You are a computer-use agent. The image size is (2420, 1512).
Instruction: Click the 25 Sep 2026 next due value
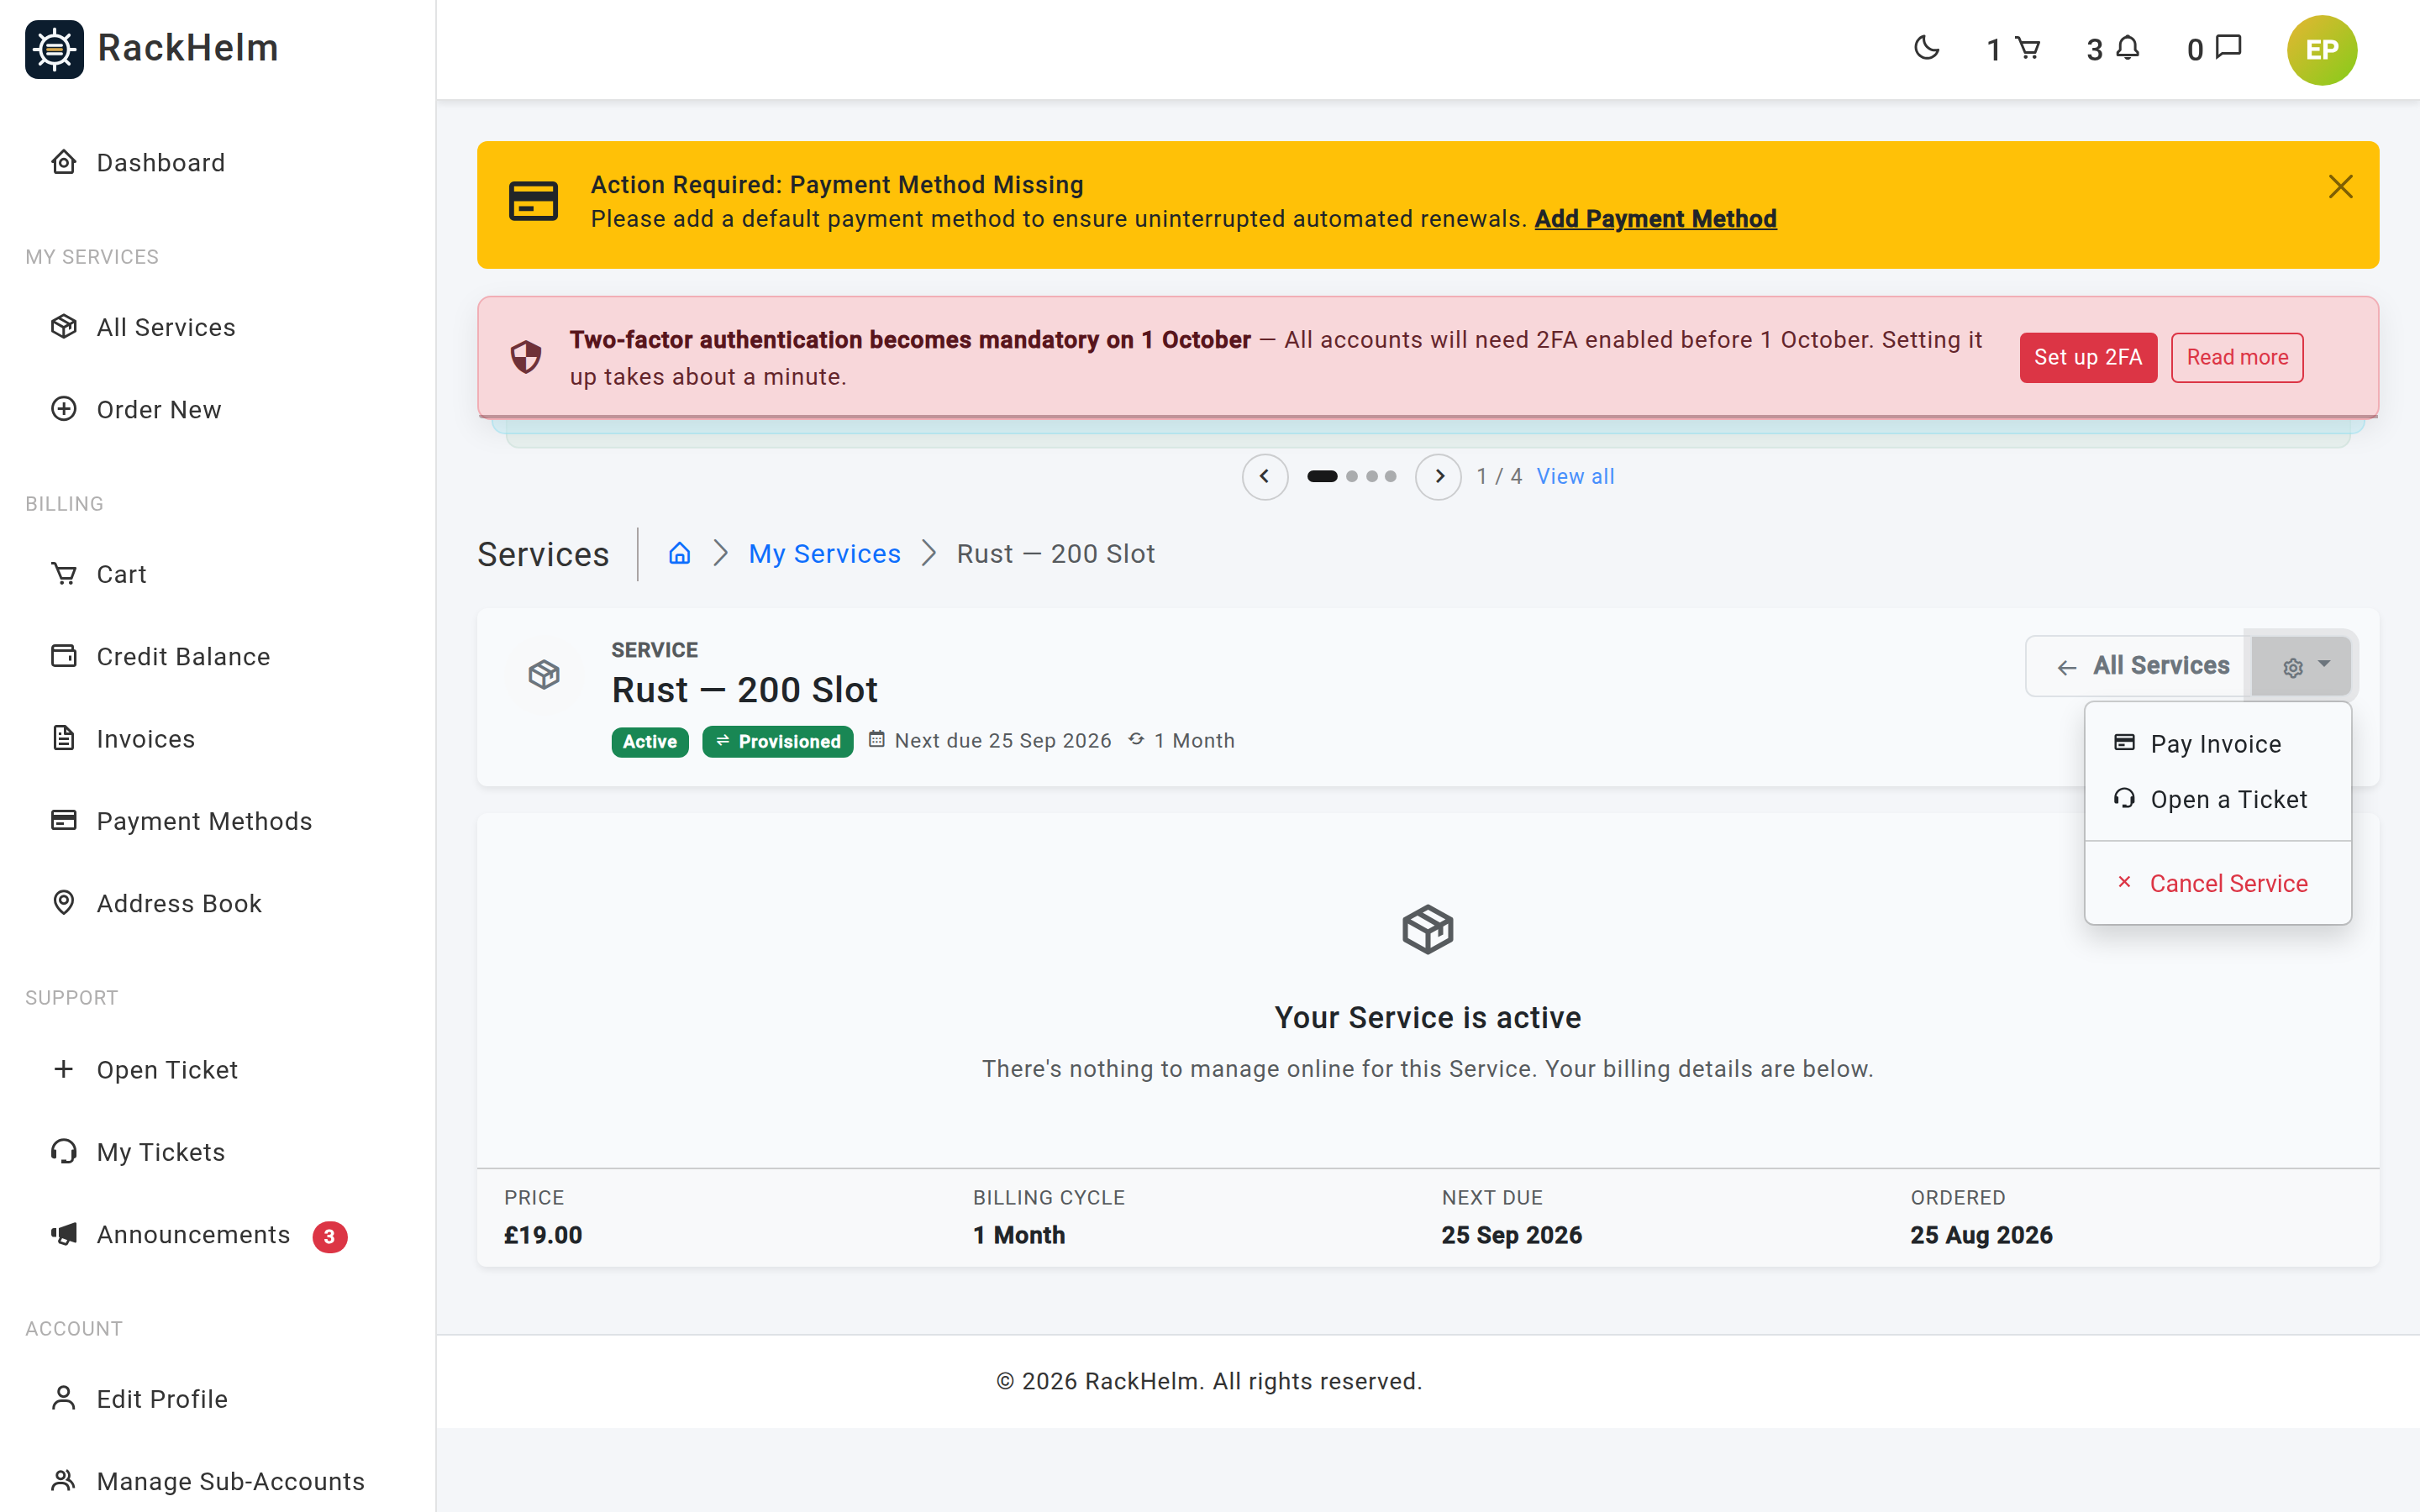pyautogui.click(x=1511, y=1235)
